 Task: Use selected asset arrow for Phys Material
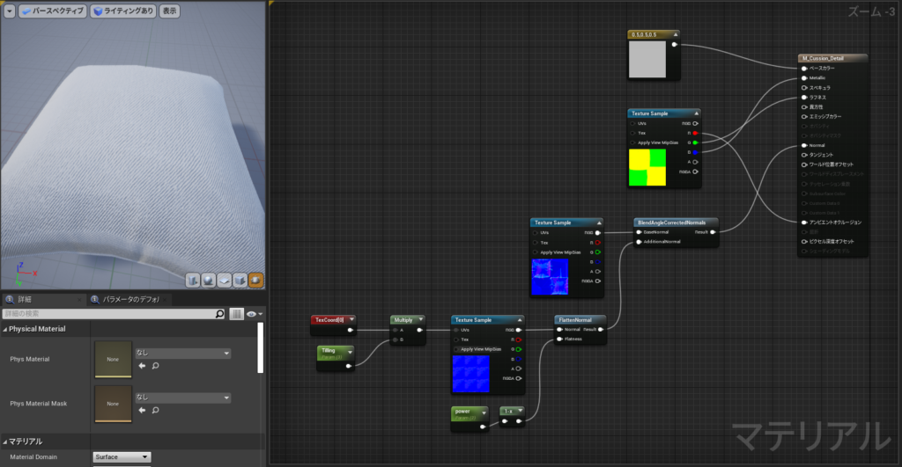pyautogui.click(x=142, y=366)
